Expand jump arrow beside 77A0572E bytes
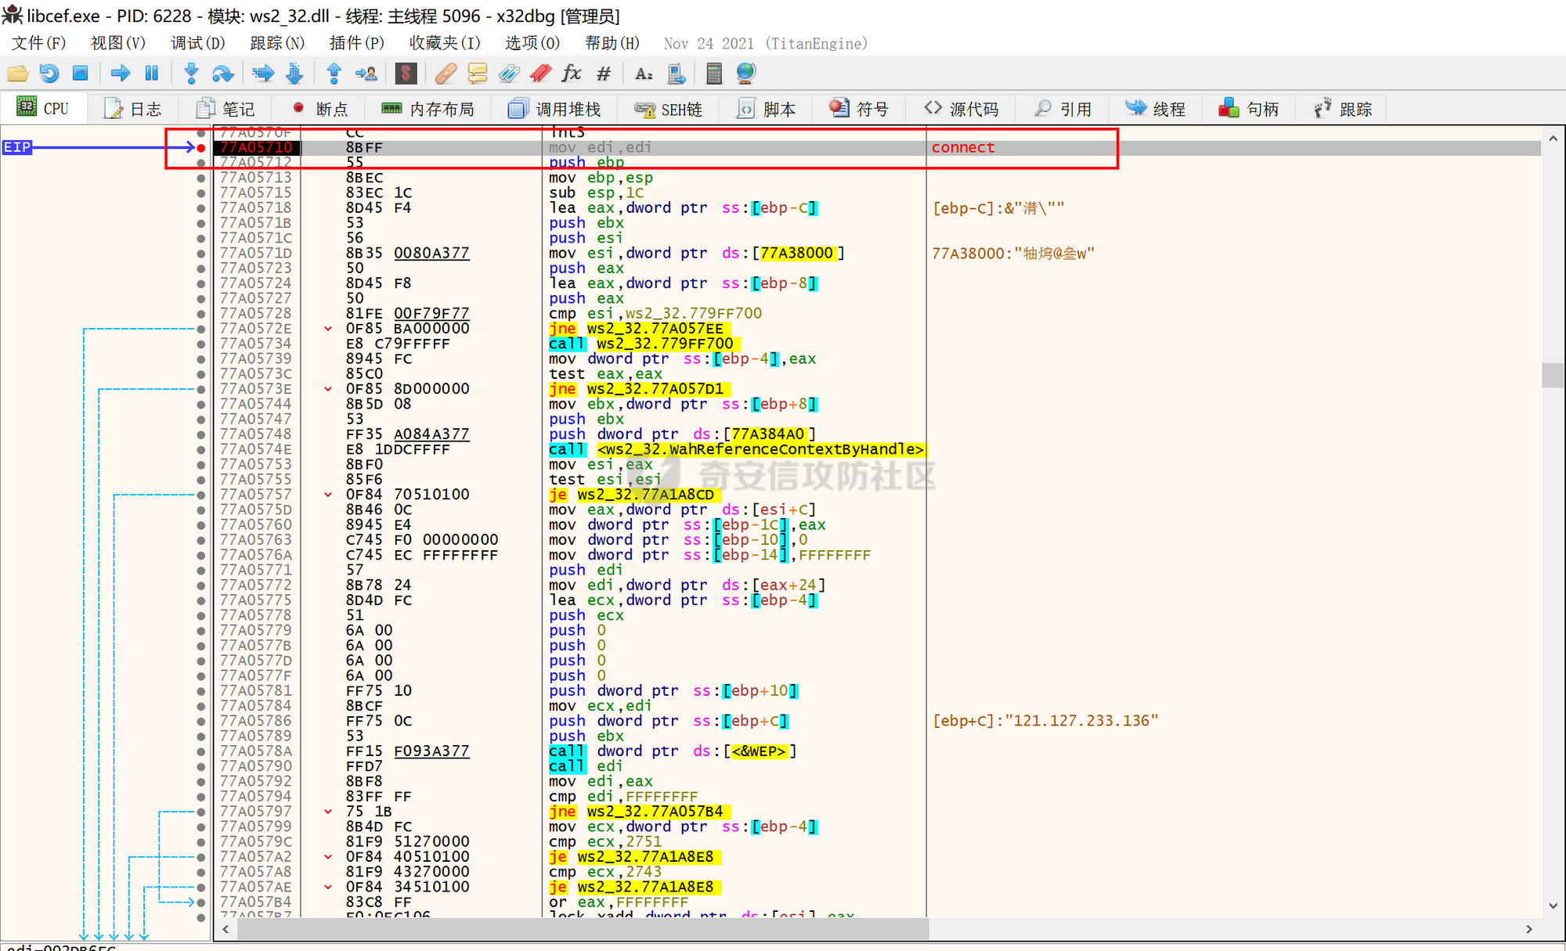The width and height of the screenshot is (1566, 951). point(328,329)
